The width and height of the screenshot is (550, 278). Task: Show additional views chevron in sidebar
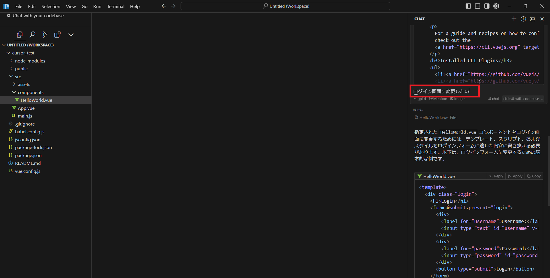[x=71, y=35]
